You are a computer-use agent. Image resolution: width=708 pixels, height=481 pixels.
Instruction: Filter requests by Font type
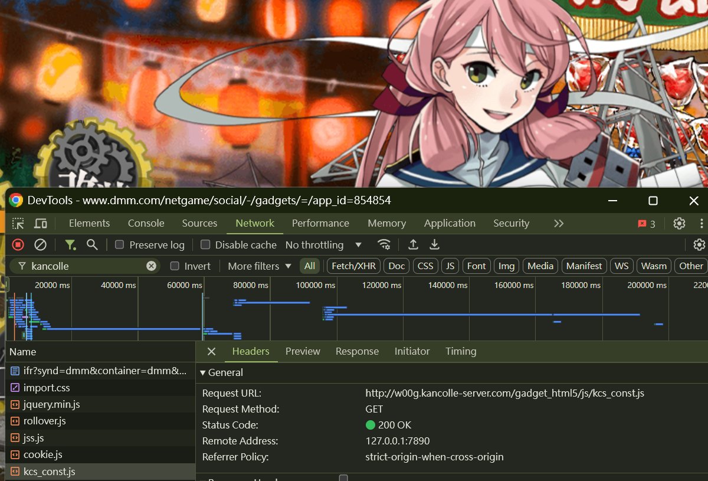(477, 266)
